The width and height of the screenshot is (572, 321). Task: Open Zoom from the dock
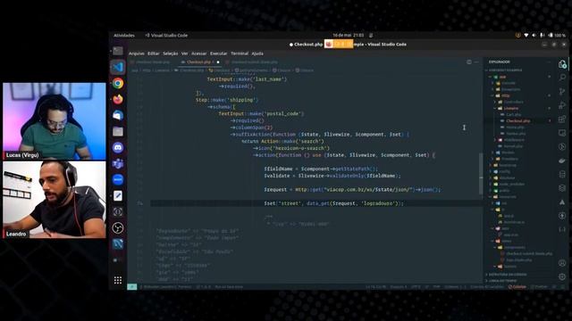point(118,179)
